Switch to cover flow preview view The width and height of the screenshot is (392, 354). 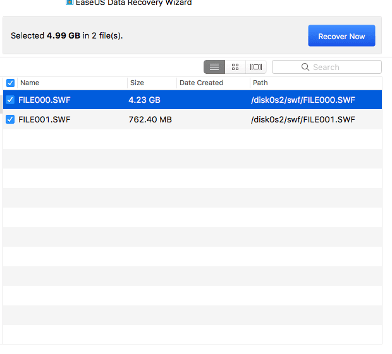pyautogui.click(x=256, y=67)
